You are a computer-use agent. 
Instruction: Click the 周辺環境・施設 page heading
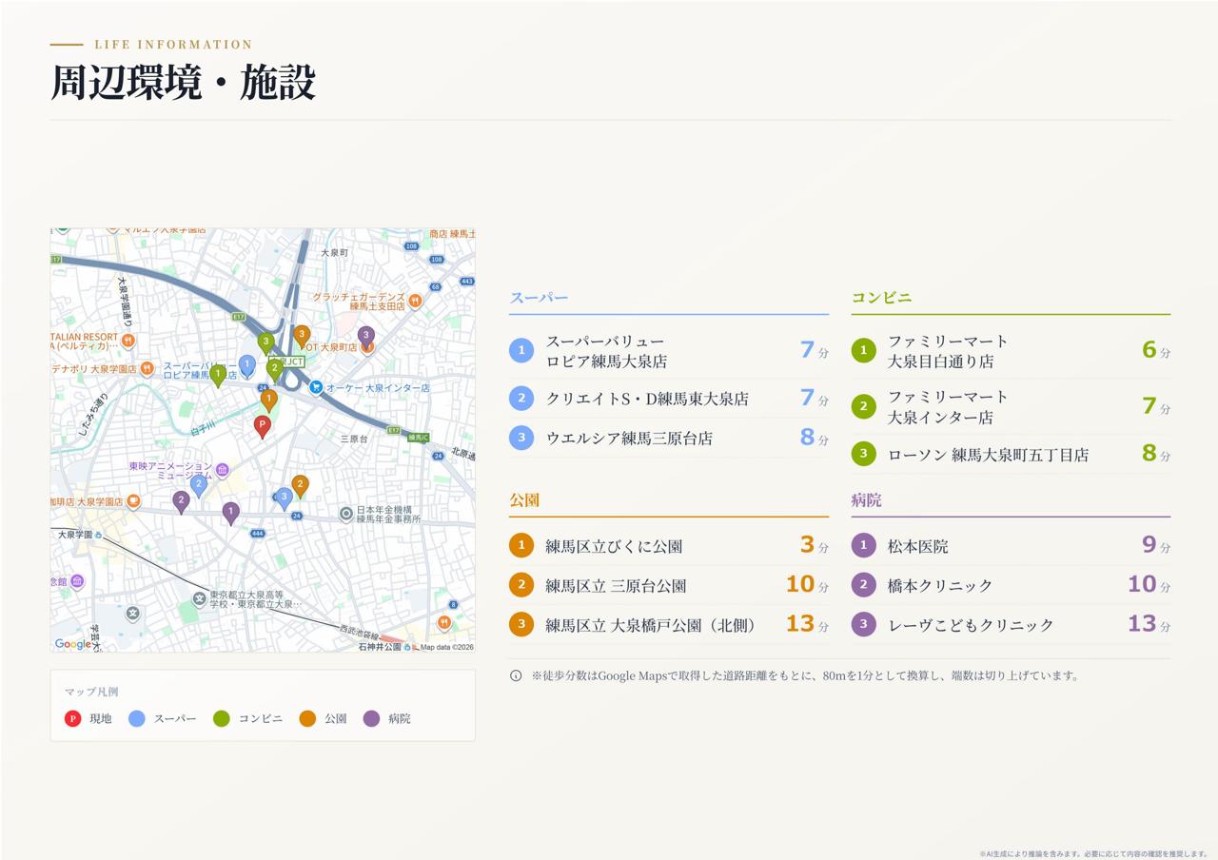183,83
